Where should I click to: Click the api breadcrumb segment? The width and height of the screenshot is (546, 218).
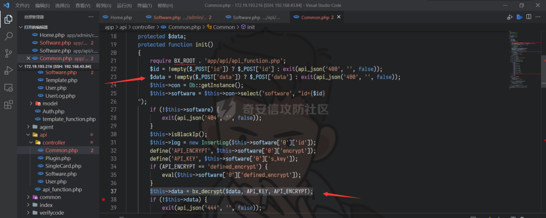[x=122, y=27]
